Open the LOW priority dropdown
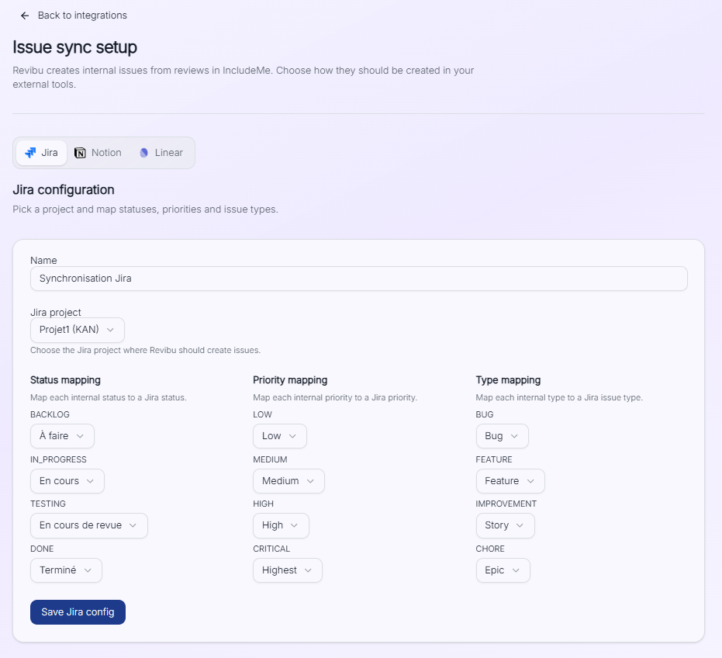This screenshot has height=658, width=722. [x=279, y=436]
